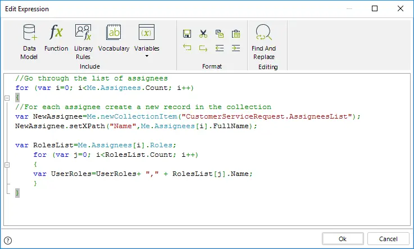Image resolution: width=414 pixels, height=249 pixels.
Task: Open help with the question mark icon
Action: (8, 240)
